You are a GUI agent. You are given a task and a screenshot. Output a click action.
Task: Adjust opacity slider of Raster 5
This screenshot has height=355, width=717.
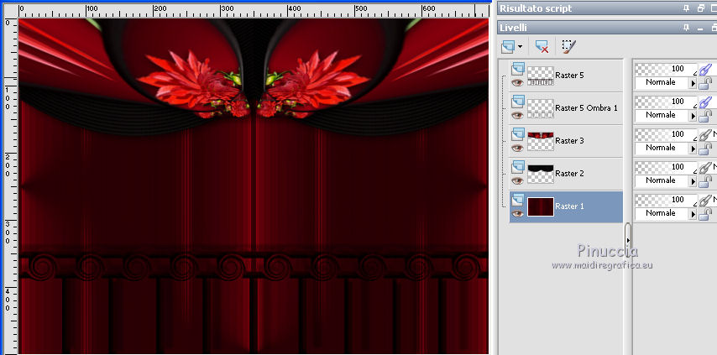(667, 69)
